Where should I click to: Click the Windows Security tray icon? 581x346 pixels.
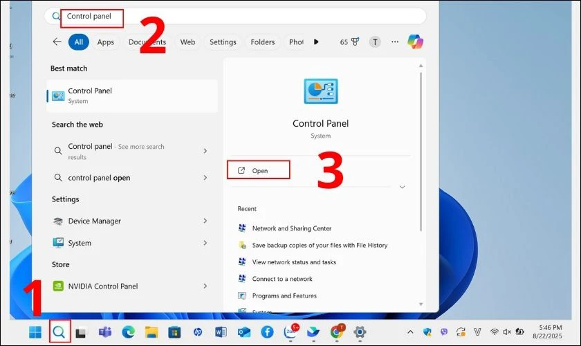427,332
